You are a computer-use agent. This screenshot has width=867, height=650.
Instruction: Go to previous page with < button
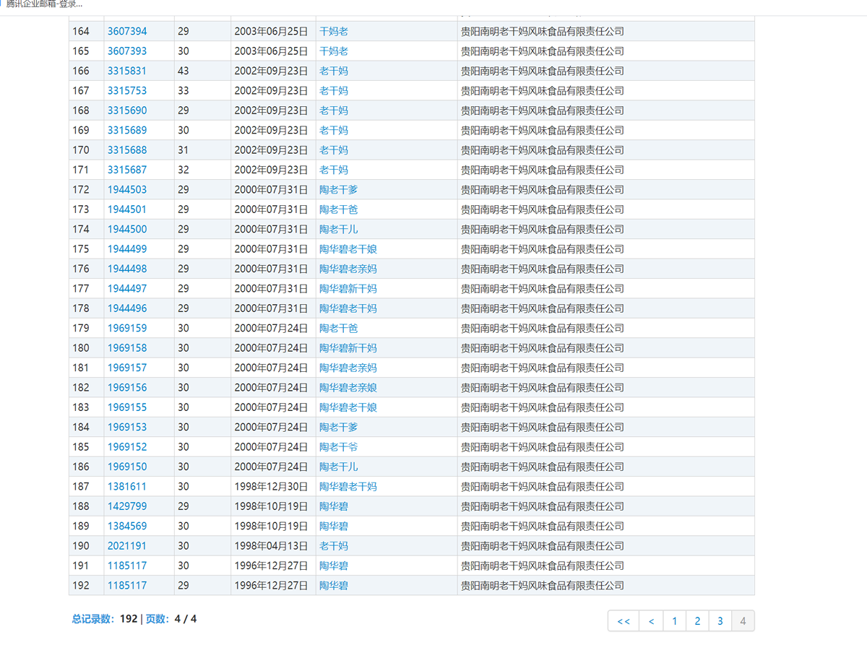651,621
